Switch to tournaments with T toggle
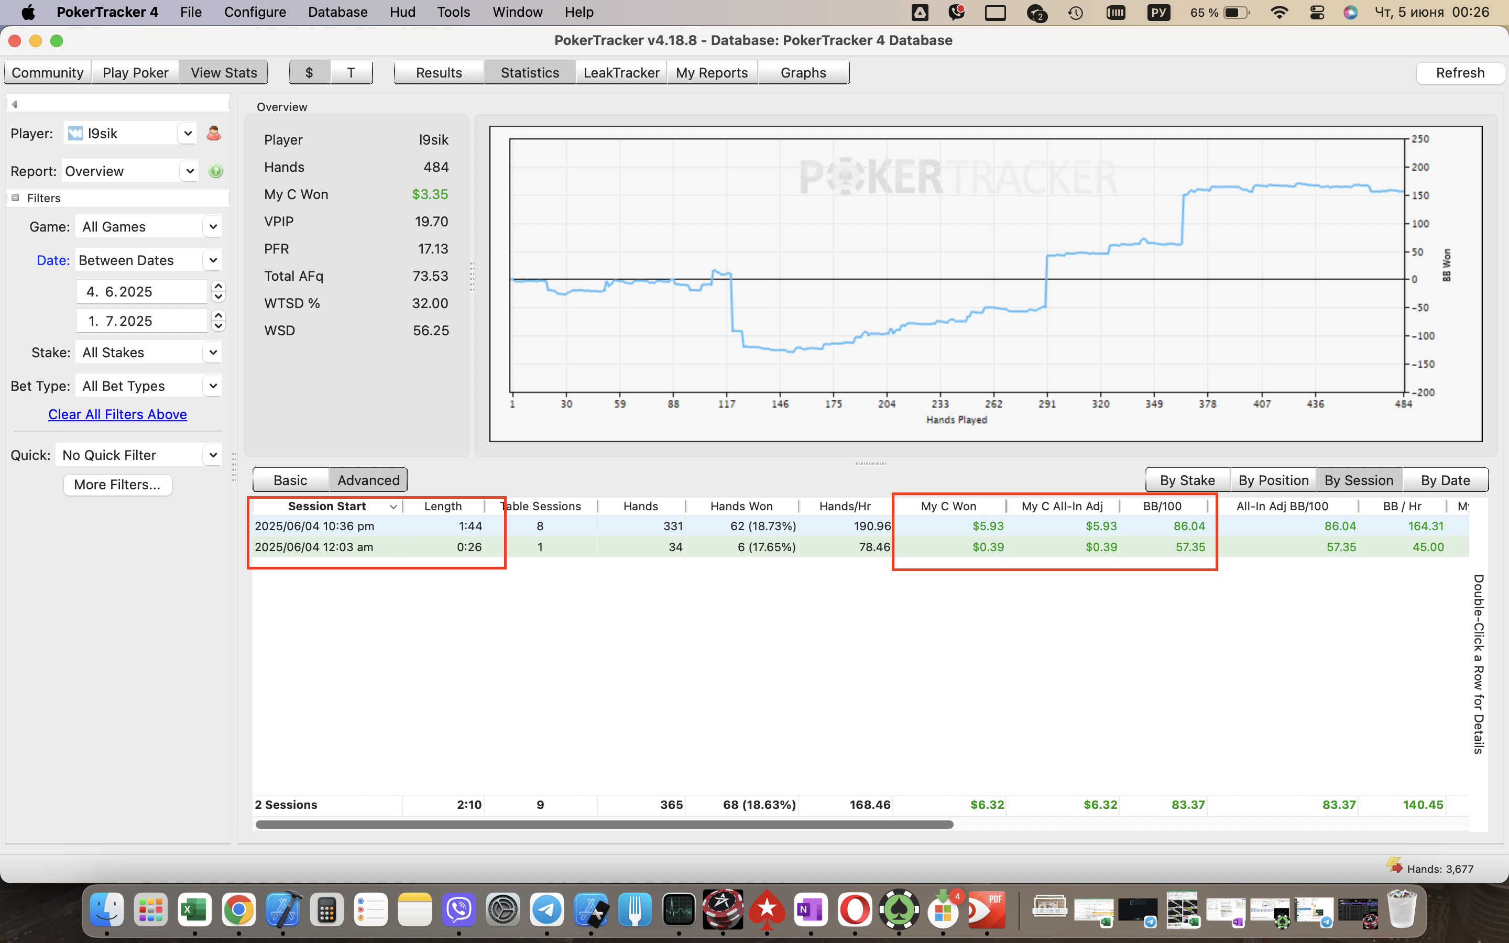The width and height of the screenshot is (1509, 943). [x=351, y=72]
